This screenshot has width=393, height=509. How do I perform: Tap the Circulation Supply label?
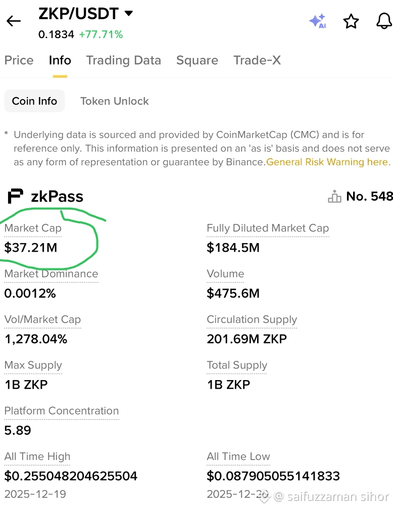tap(252, 320)
